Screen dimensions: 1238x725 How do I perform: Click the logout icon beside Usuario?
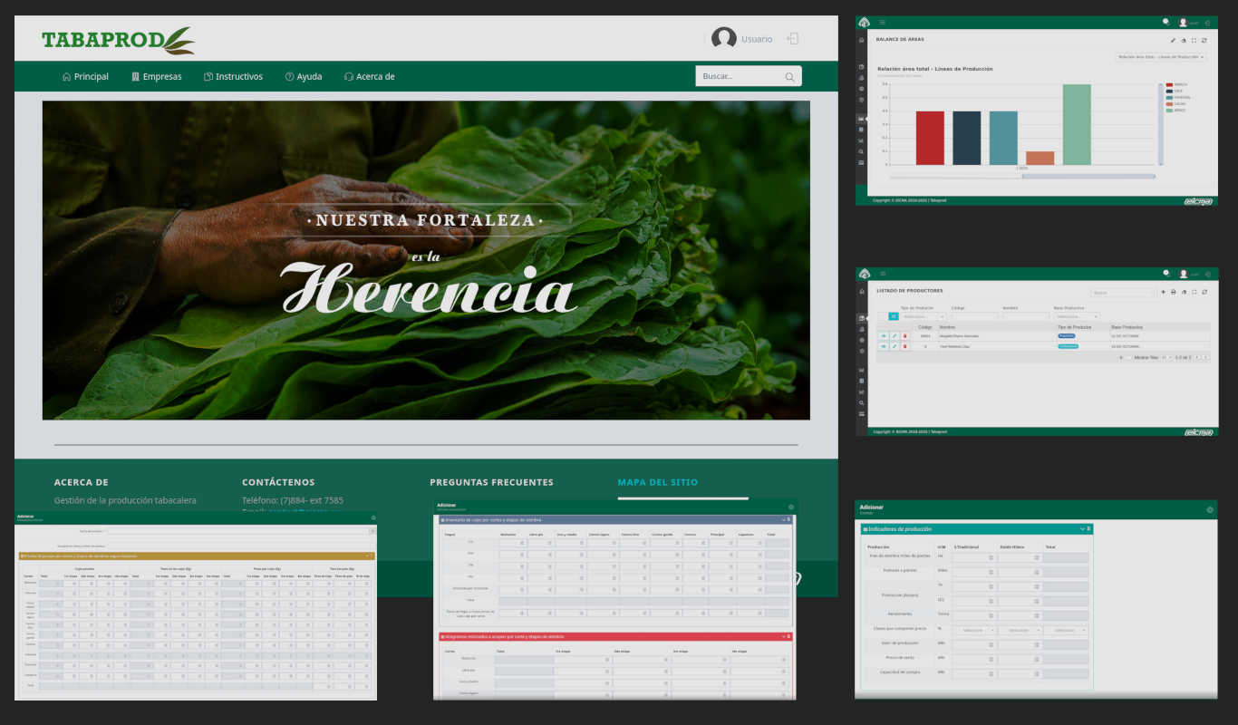(792, 39)
